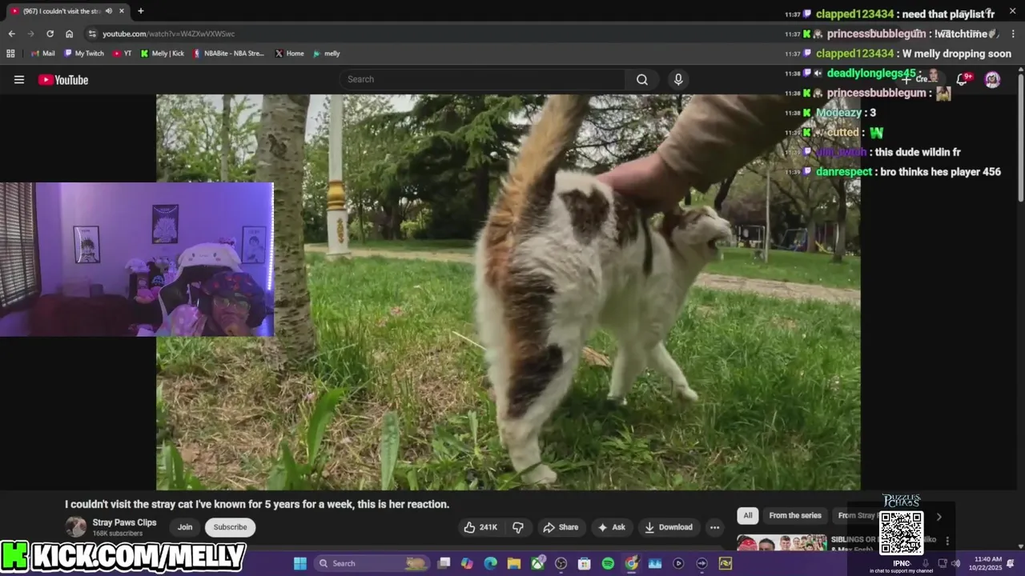Open Task View from the taskbar
The height and width of the screenshot is (576, 1025).
pyautogui.click(x=444, y=563)
